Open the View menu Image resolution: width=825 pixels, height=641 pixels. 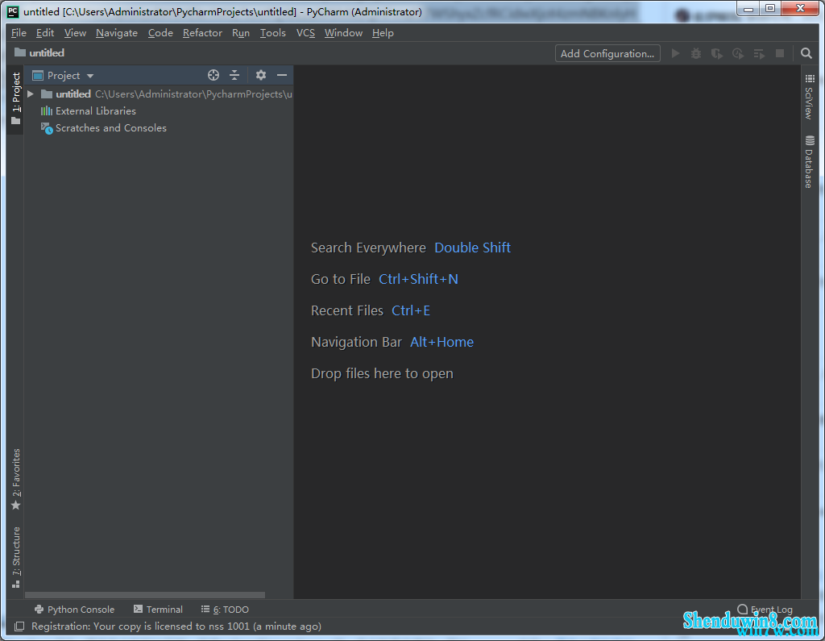point(75,33)
